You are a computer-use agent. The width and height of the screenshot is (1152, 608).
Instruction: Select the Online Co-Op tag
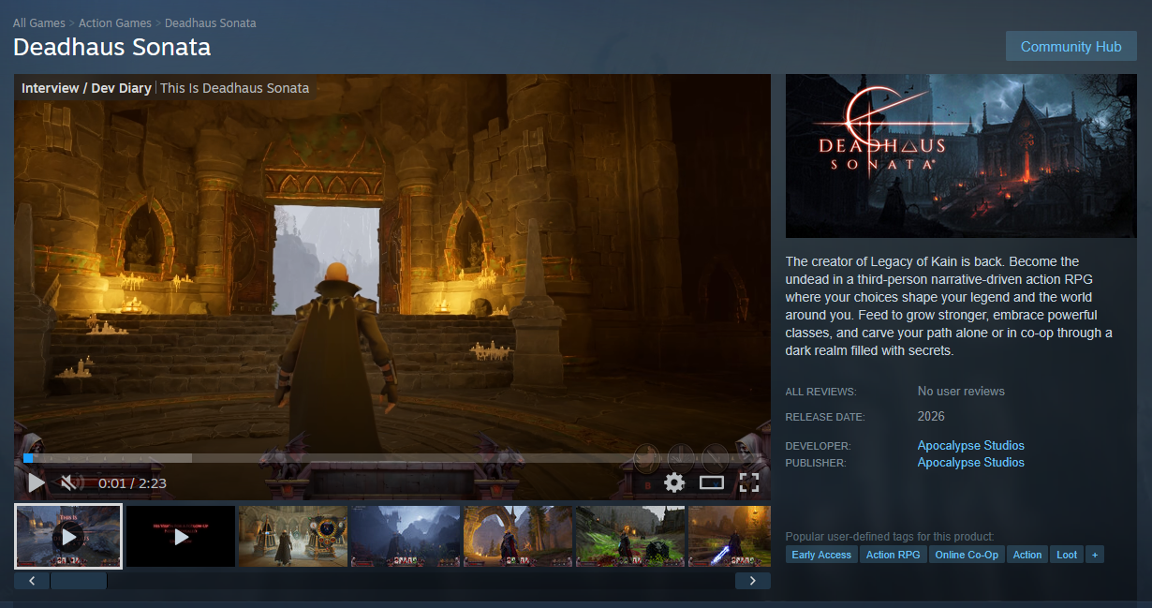[x=967, y=555]
